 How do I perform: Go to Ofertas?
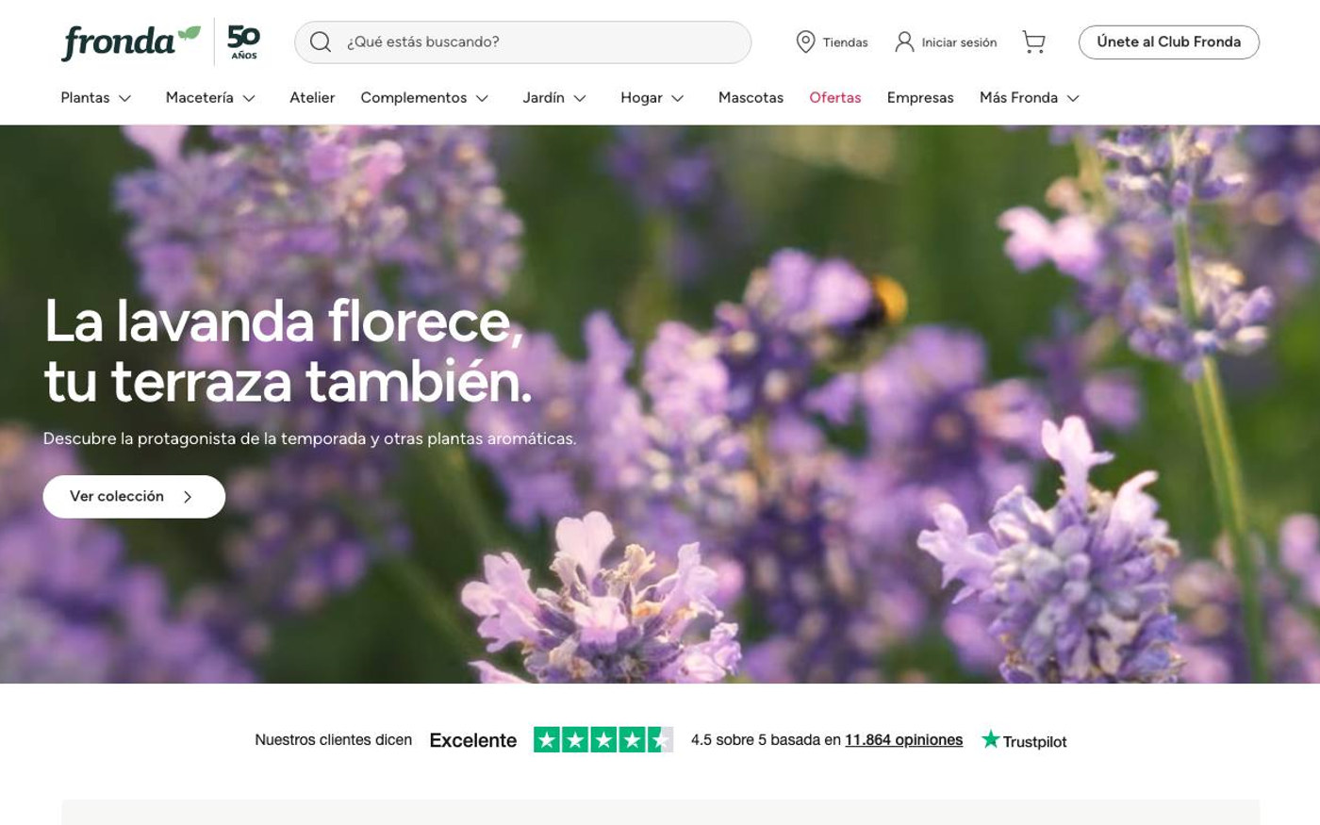835,98
